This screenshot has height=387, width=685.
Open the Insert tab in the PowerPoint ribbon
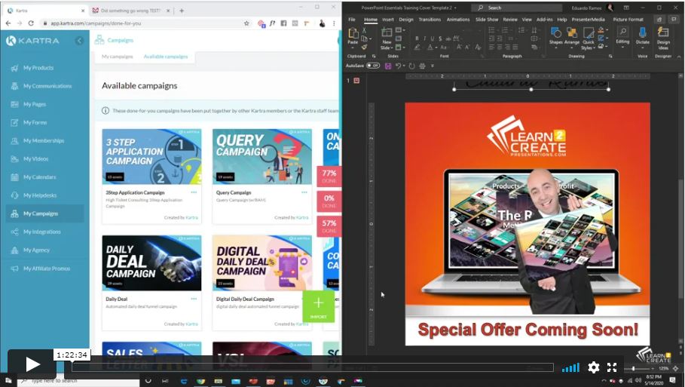point(388,20)
